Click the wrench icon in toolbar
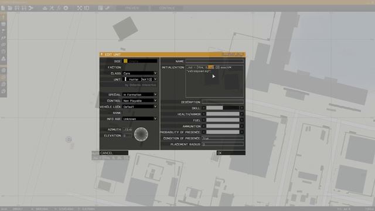The width and height of the screenshot is (375, 211). 107,8
